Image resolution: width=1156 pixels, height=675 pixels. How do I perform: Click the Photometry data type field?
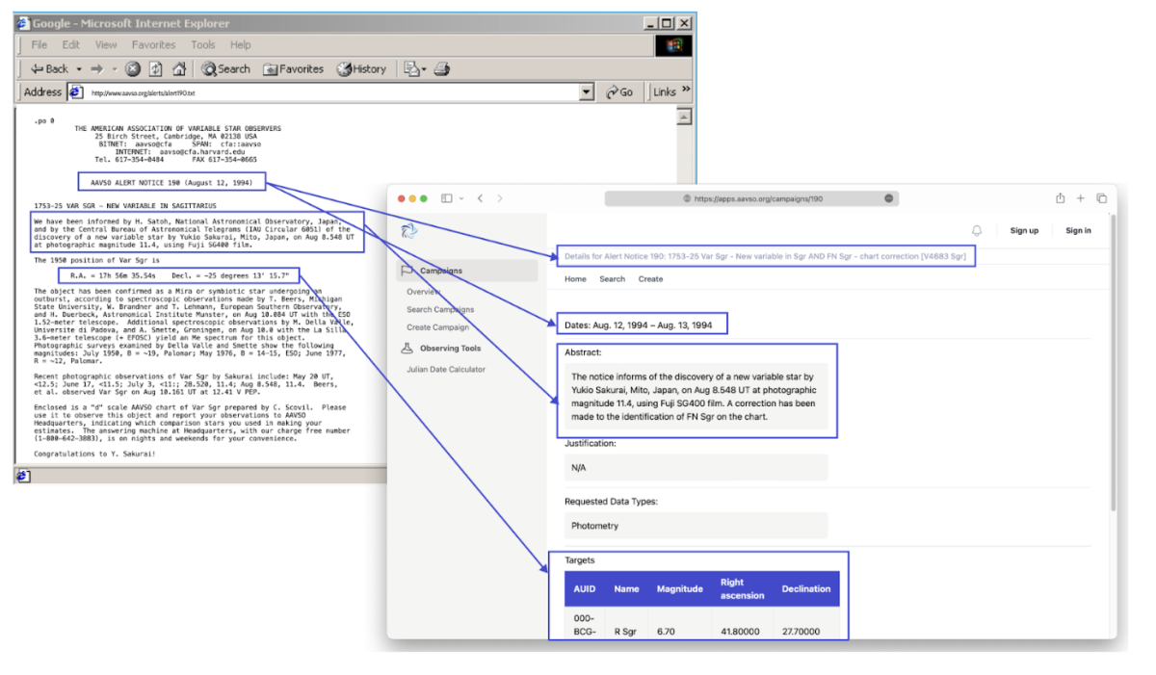click(x=696, y=526)
